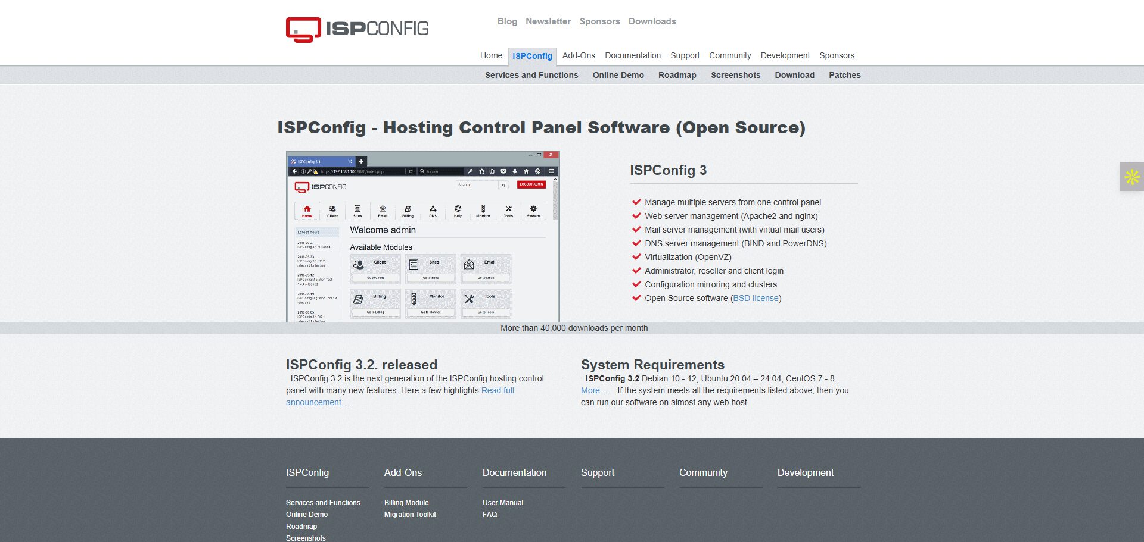Image resolution: width=1144 pixels, height=542 pixels.
Task: Click the Read full announcement link
Action: (x=498, y=390)
